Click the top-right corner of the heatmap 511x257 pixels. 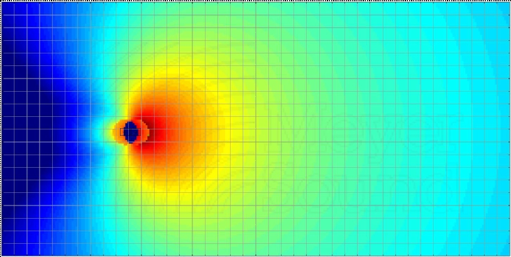(x=508, y=2)
